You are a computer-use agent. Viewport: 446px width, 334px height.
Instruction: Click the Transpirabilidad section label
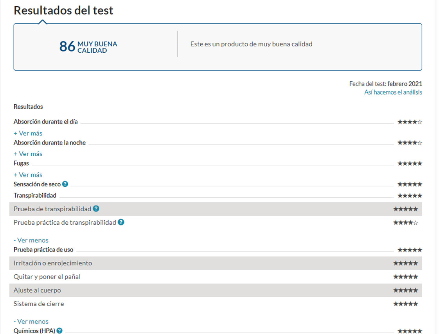[x=35, y=195]
